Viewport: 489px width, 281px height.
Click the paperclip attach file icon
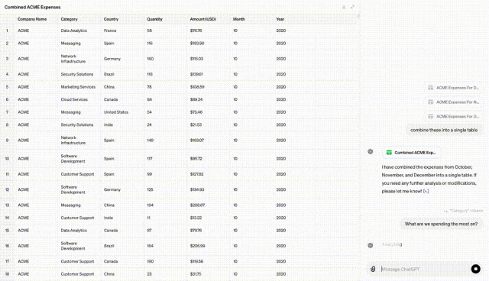pyautogui.click(x=373, y=269)
